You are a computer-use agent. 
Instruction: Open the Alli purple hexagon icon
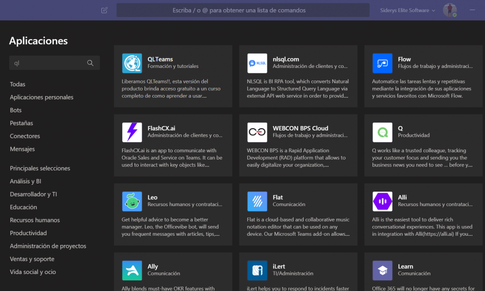point(382,201)
